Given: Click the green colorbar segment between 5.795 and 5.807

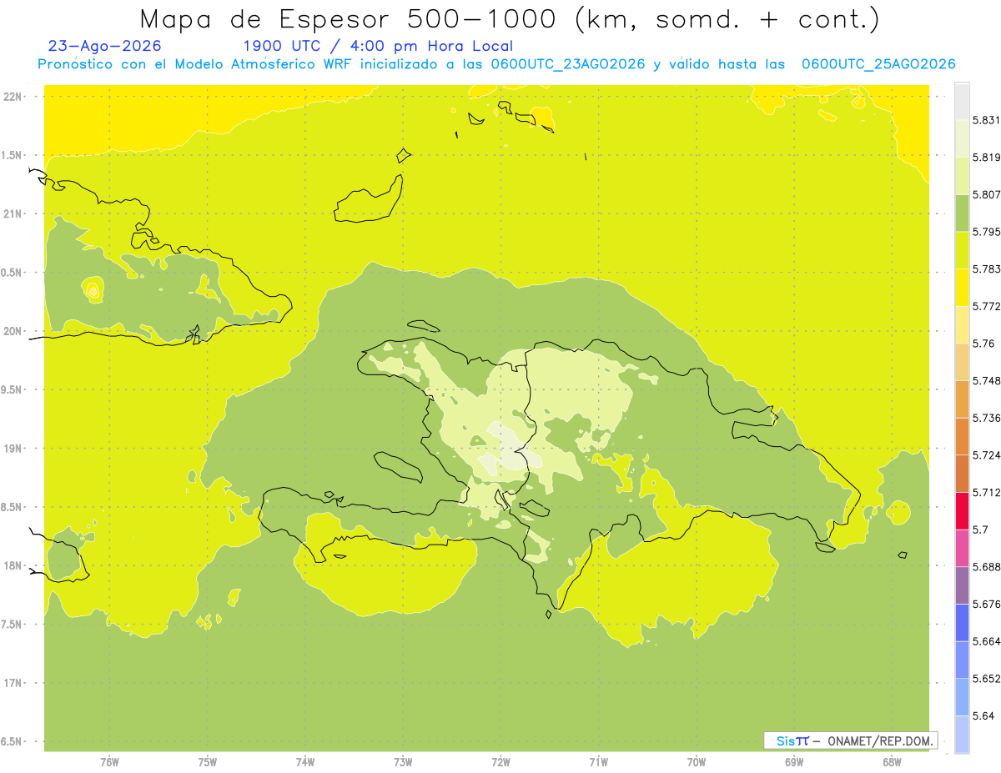Looking at the screenshot, I should pos(962,213).
